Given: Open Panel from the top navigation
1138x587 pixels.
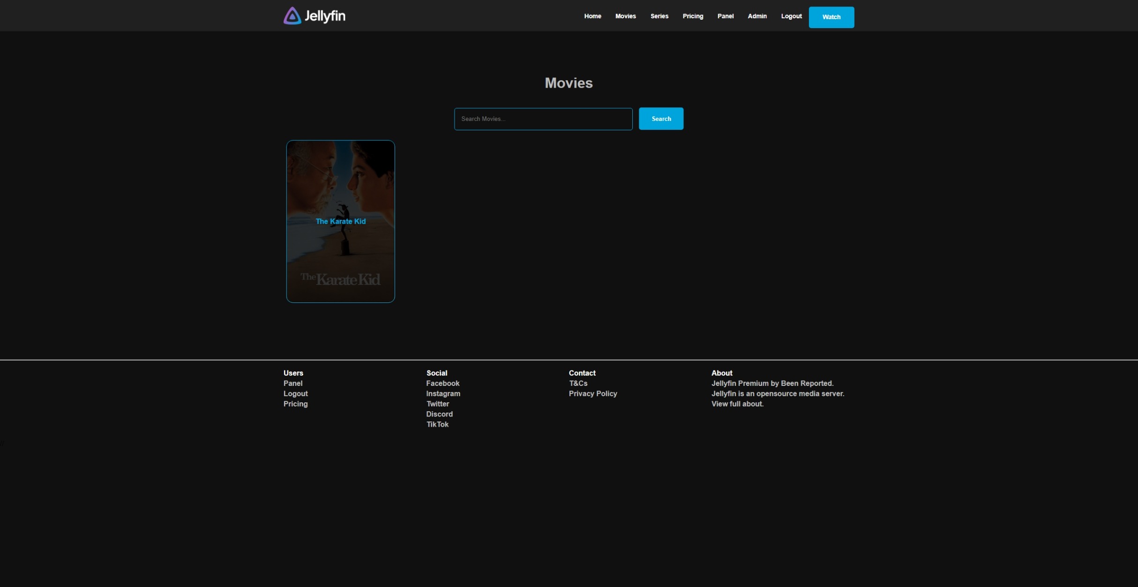Looking at the screenshot, I should [725, 16].
